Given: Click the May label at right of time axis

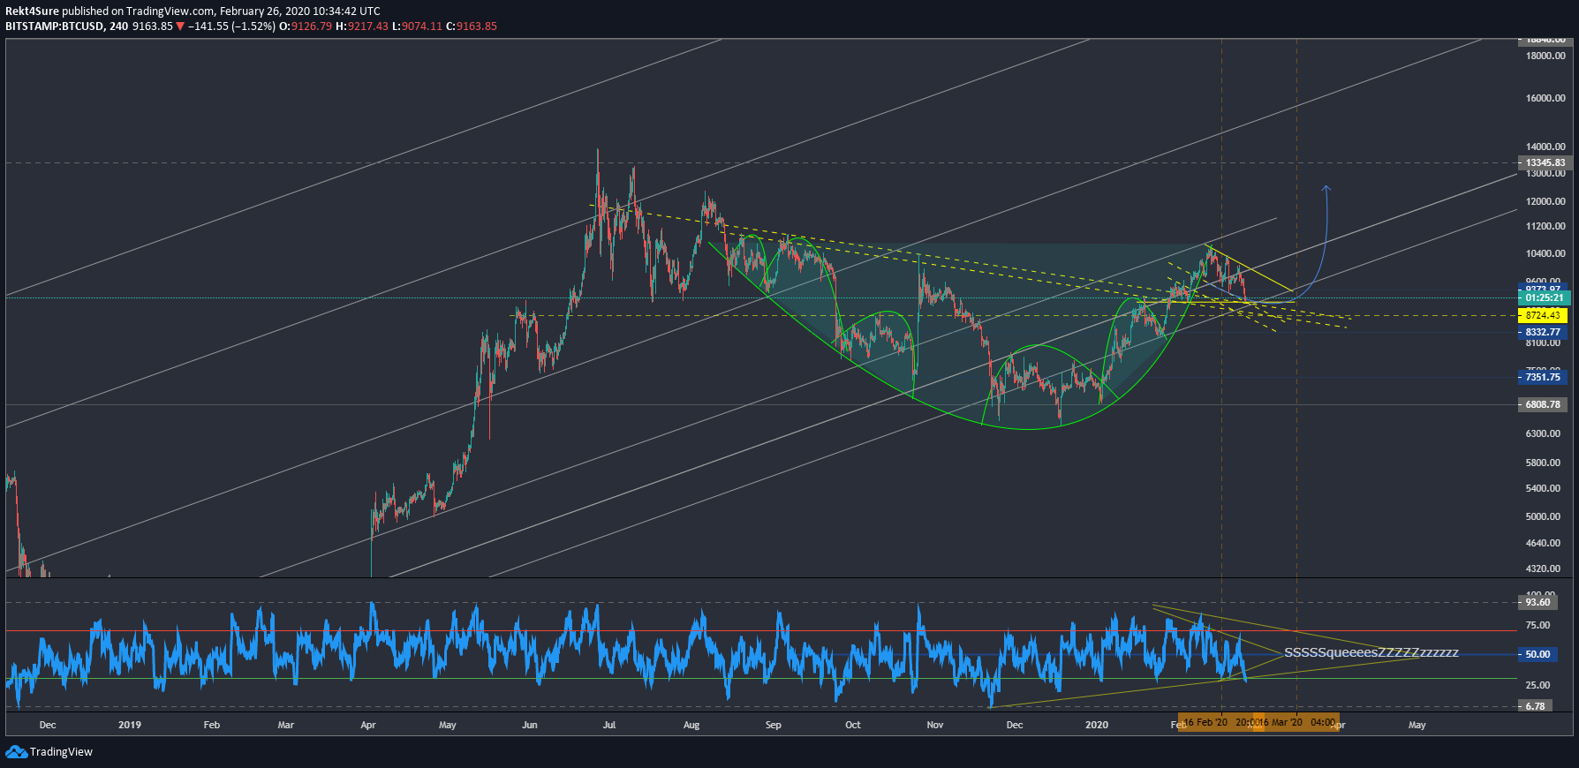Looking at the screenshot, I should click(x=1417, y=725).
